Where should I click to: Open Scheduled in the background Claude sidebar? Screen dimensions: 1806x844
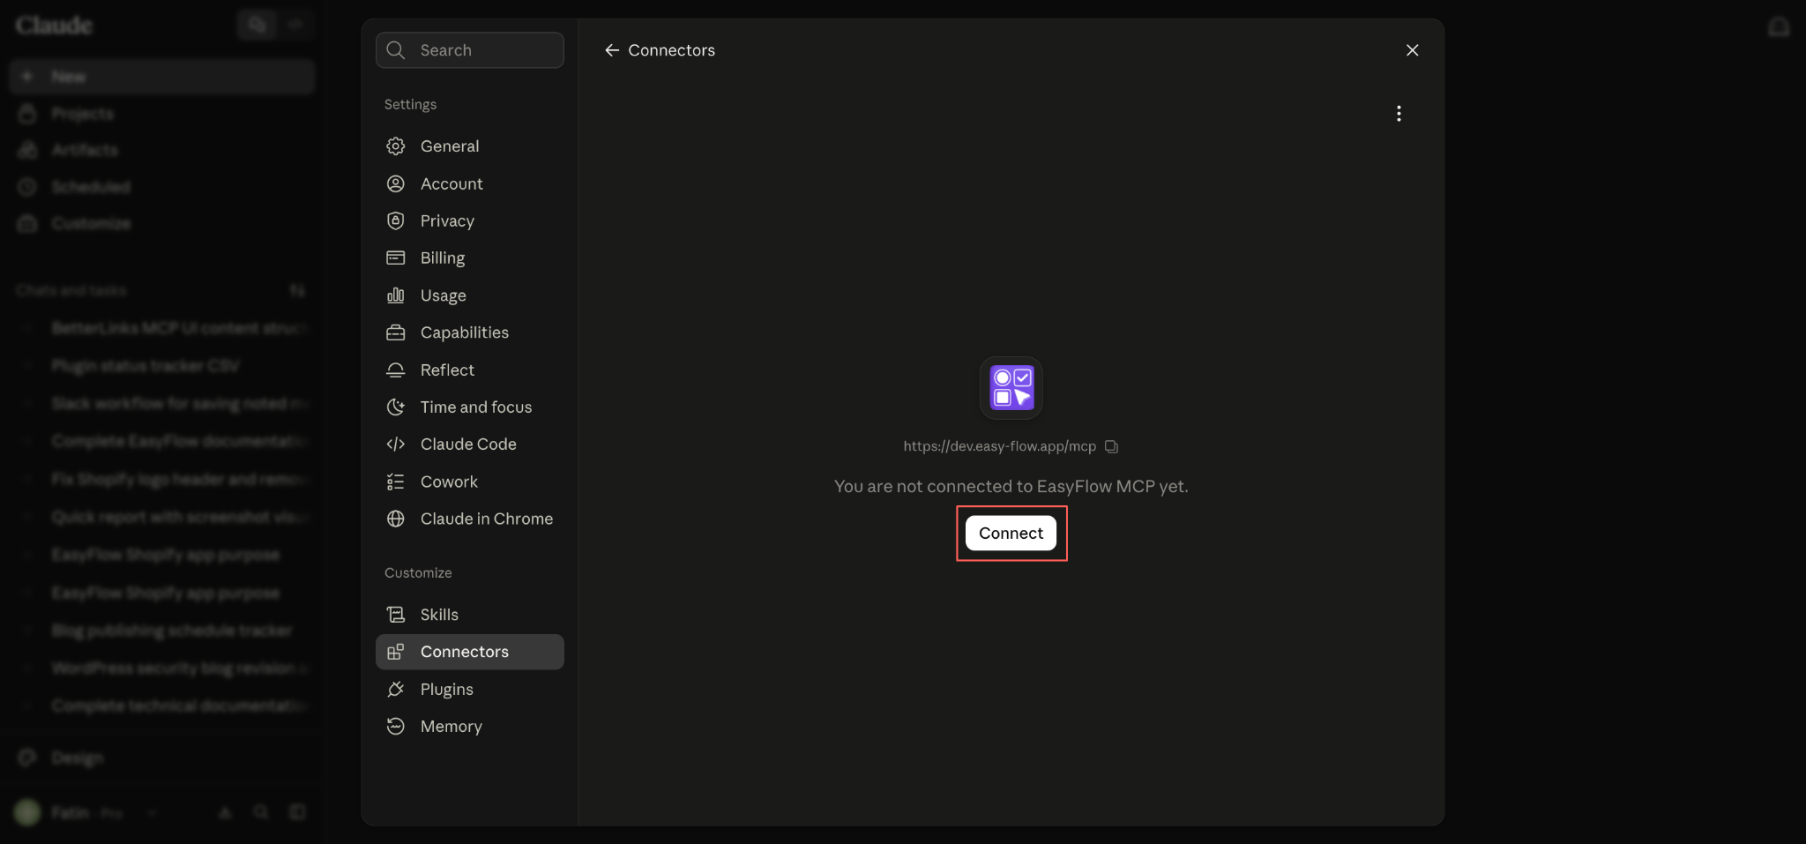pos(162,187)
